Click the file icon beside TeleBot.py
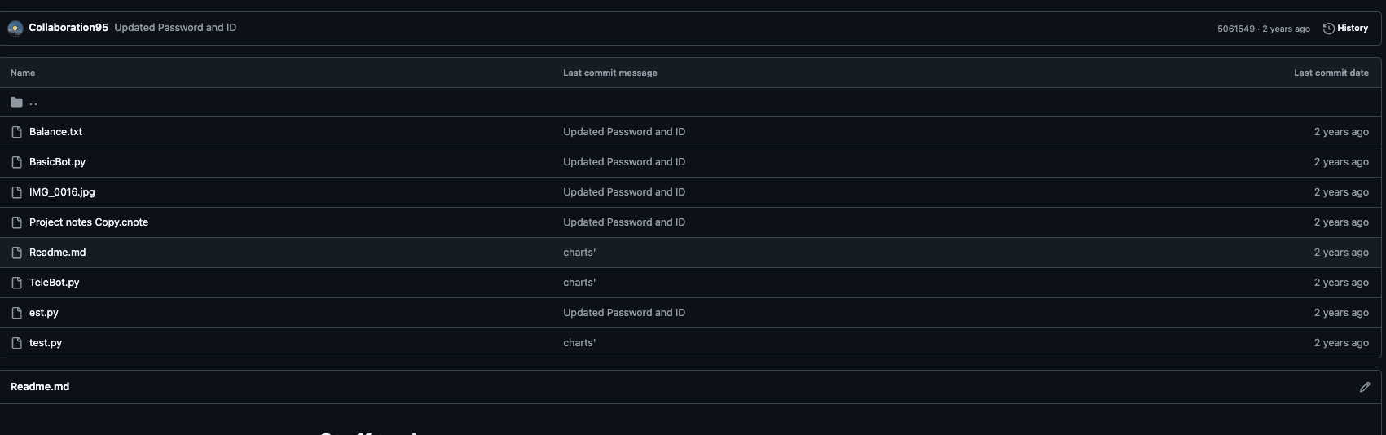1386x435 pixels. pyautogui.click(x=16, y=283)
